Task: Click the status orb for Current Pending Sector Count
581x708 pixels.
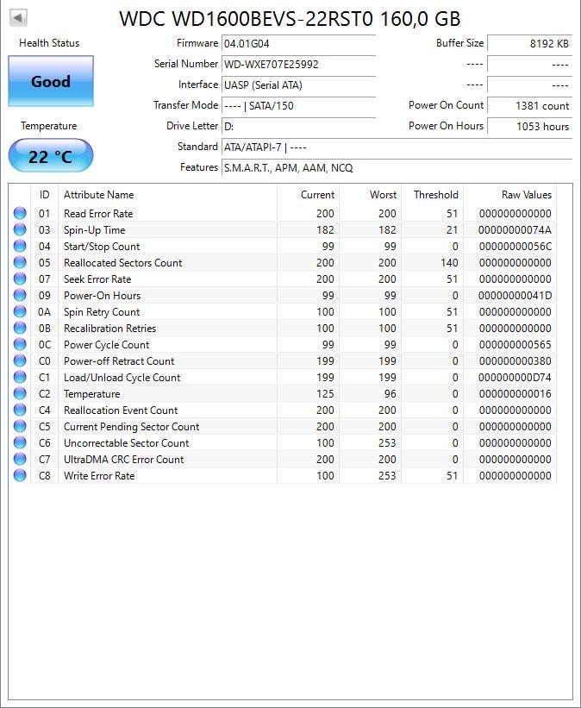Action: (20, 427)
